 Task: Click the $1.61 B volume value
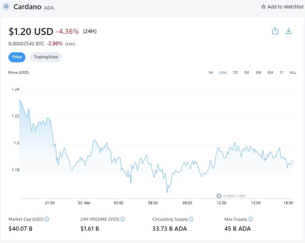pyautogui.click(x=90, y=229)
